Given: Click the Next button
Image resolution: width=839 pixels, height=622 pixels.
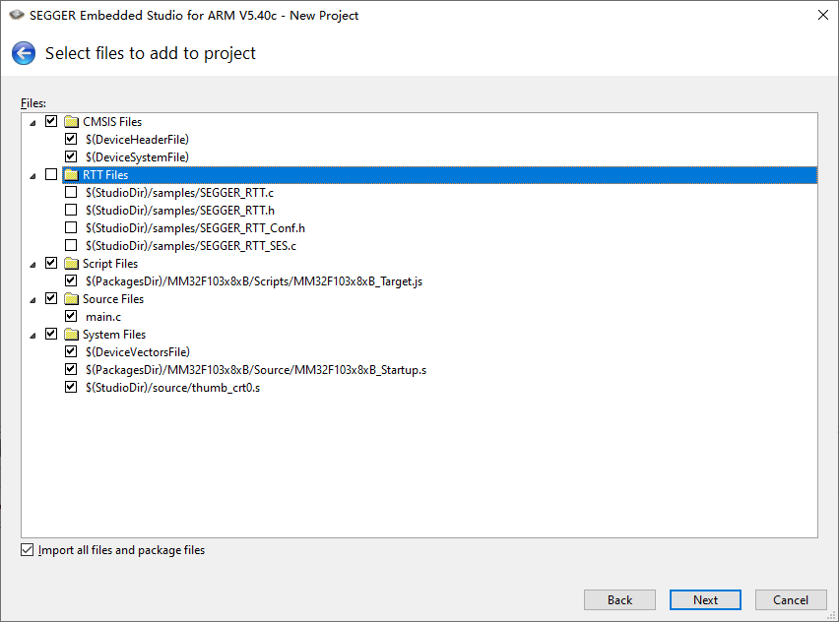Looking at the screenshot, I should coord(705,600).
